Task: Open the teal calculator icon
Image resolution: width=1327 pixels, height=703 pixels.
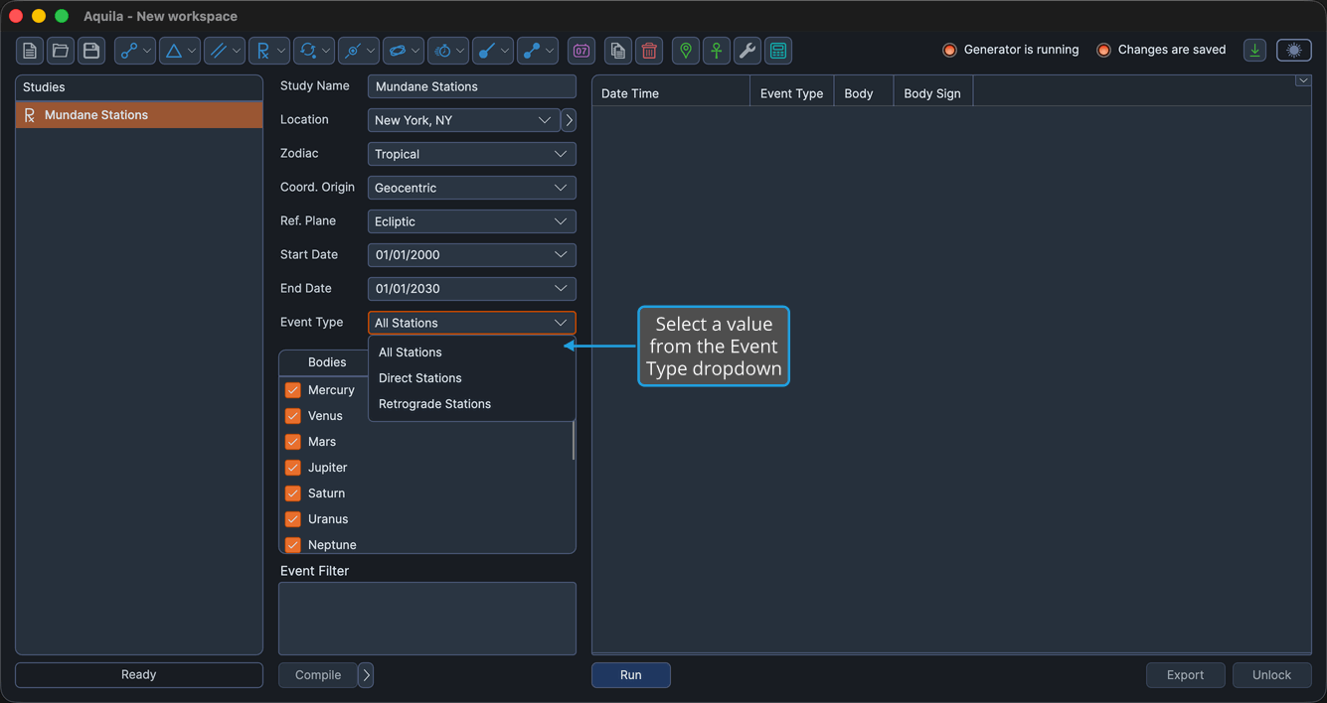Action: [778, 51]
